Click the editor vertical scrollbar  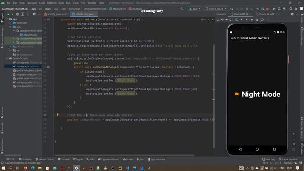pyautogui.click(x=214, y=96)
